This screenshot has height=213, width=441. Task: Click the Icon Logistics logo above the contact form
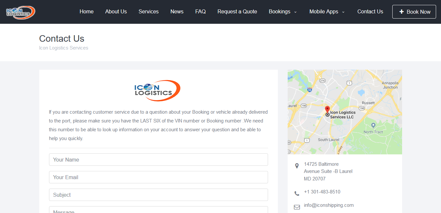[x=158, y=91]
